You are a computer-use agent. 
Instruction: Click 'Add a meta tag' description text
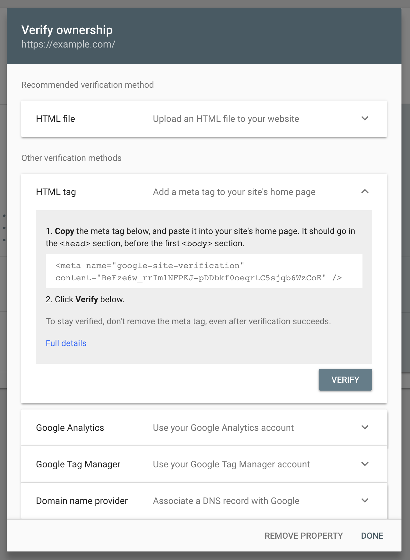[234, 192]
